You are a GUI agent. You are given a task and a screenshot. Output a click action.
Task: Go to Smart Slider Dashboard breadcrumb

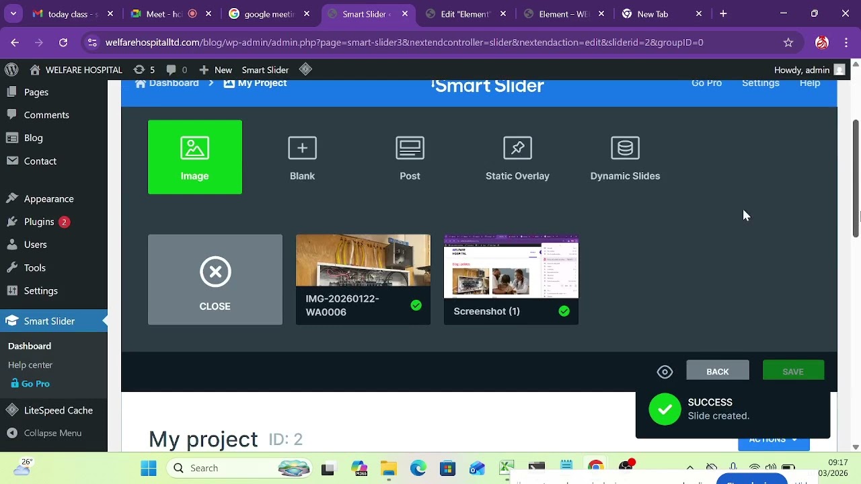tap(167, 83)
